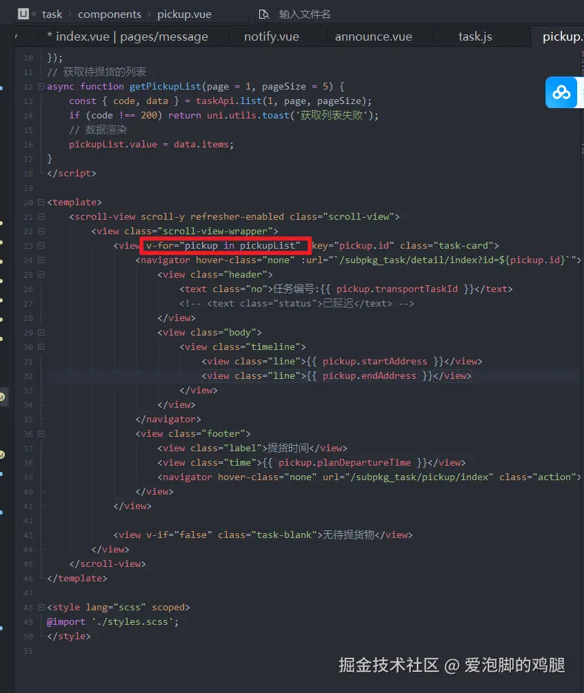Screen dimensions: 584x693
Task: Collapse the navigator element at line 24
Action: click(x=41, y=260)
